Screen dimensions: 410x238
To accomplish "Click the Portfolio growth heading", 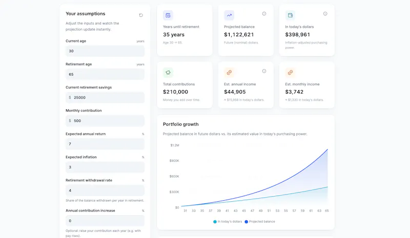I will (x=181, y=124).
